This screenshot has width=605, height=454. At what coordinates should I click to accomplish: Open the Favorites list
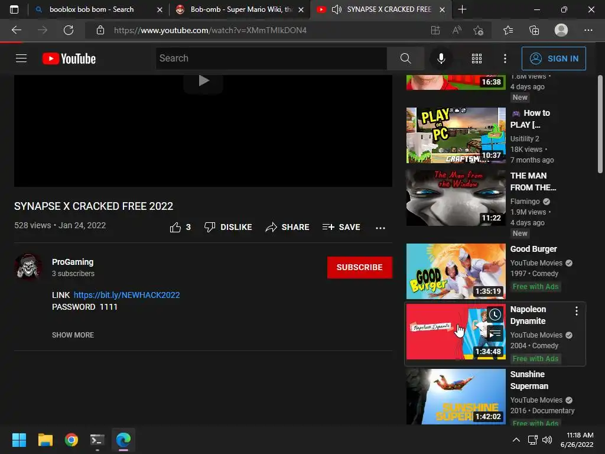[x=508, y=30]
